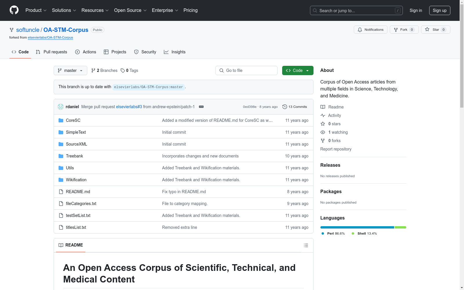Image resolution: width=464 pixels, height=290 pixels.
Task: Click the Activity pulse icon
Action: [x=323, y=115]
